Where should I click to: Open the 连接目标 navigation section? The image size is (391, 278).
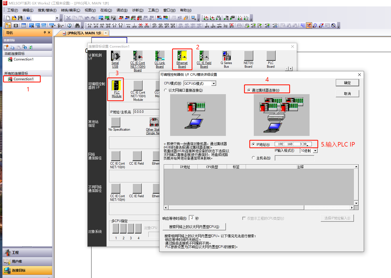pos(27,270)
